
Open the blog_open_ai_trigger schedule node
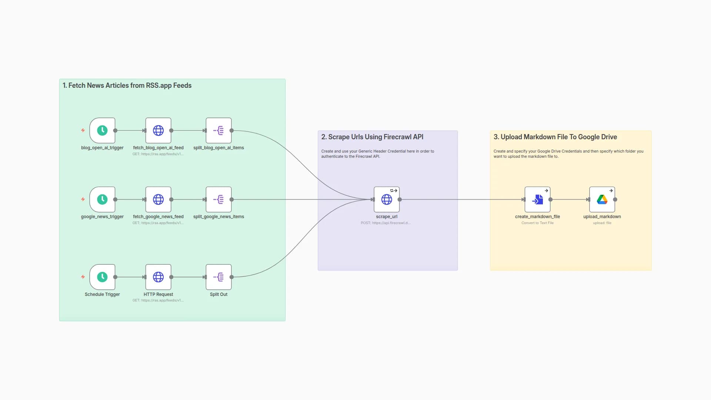(x=103, y=130)
